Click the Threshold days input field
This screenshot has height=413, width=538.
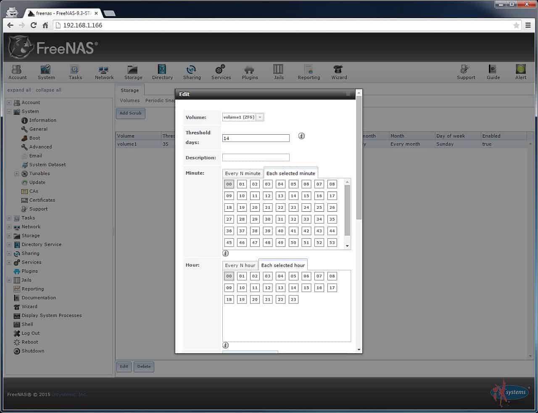[x=256, y=138]
